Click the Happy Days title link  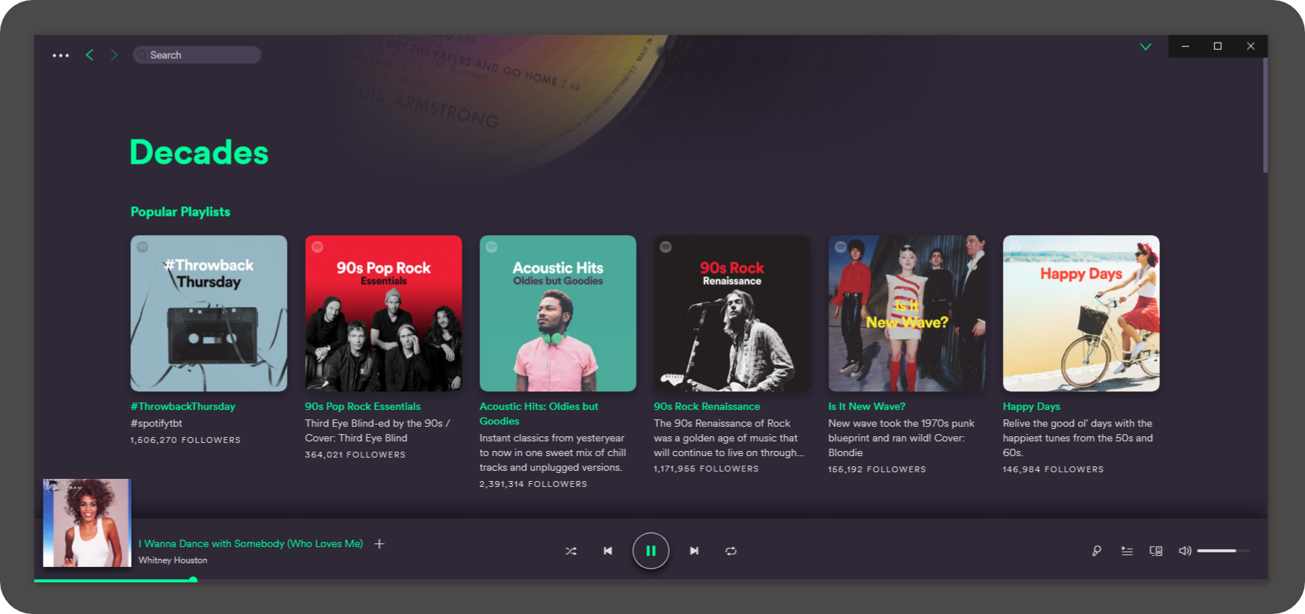click(1032, 406)
